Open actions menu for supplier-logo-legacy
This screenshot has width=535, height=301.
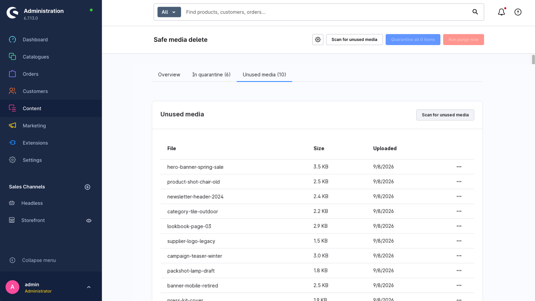tap(459, 241)
